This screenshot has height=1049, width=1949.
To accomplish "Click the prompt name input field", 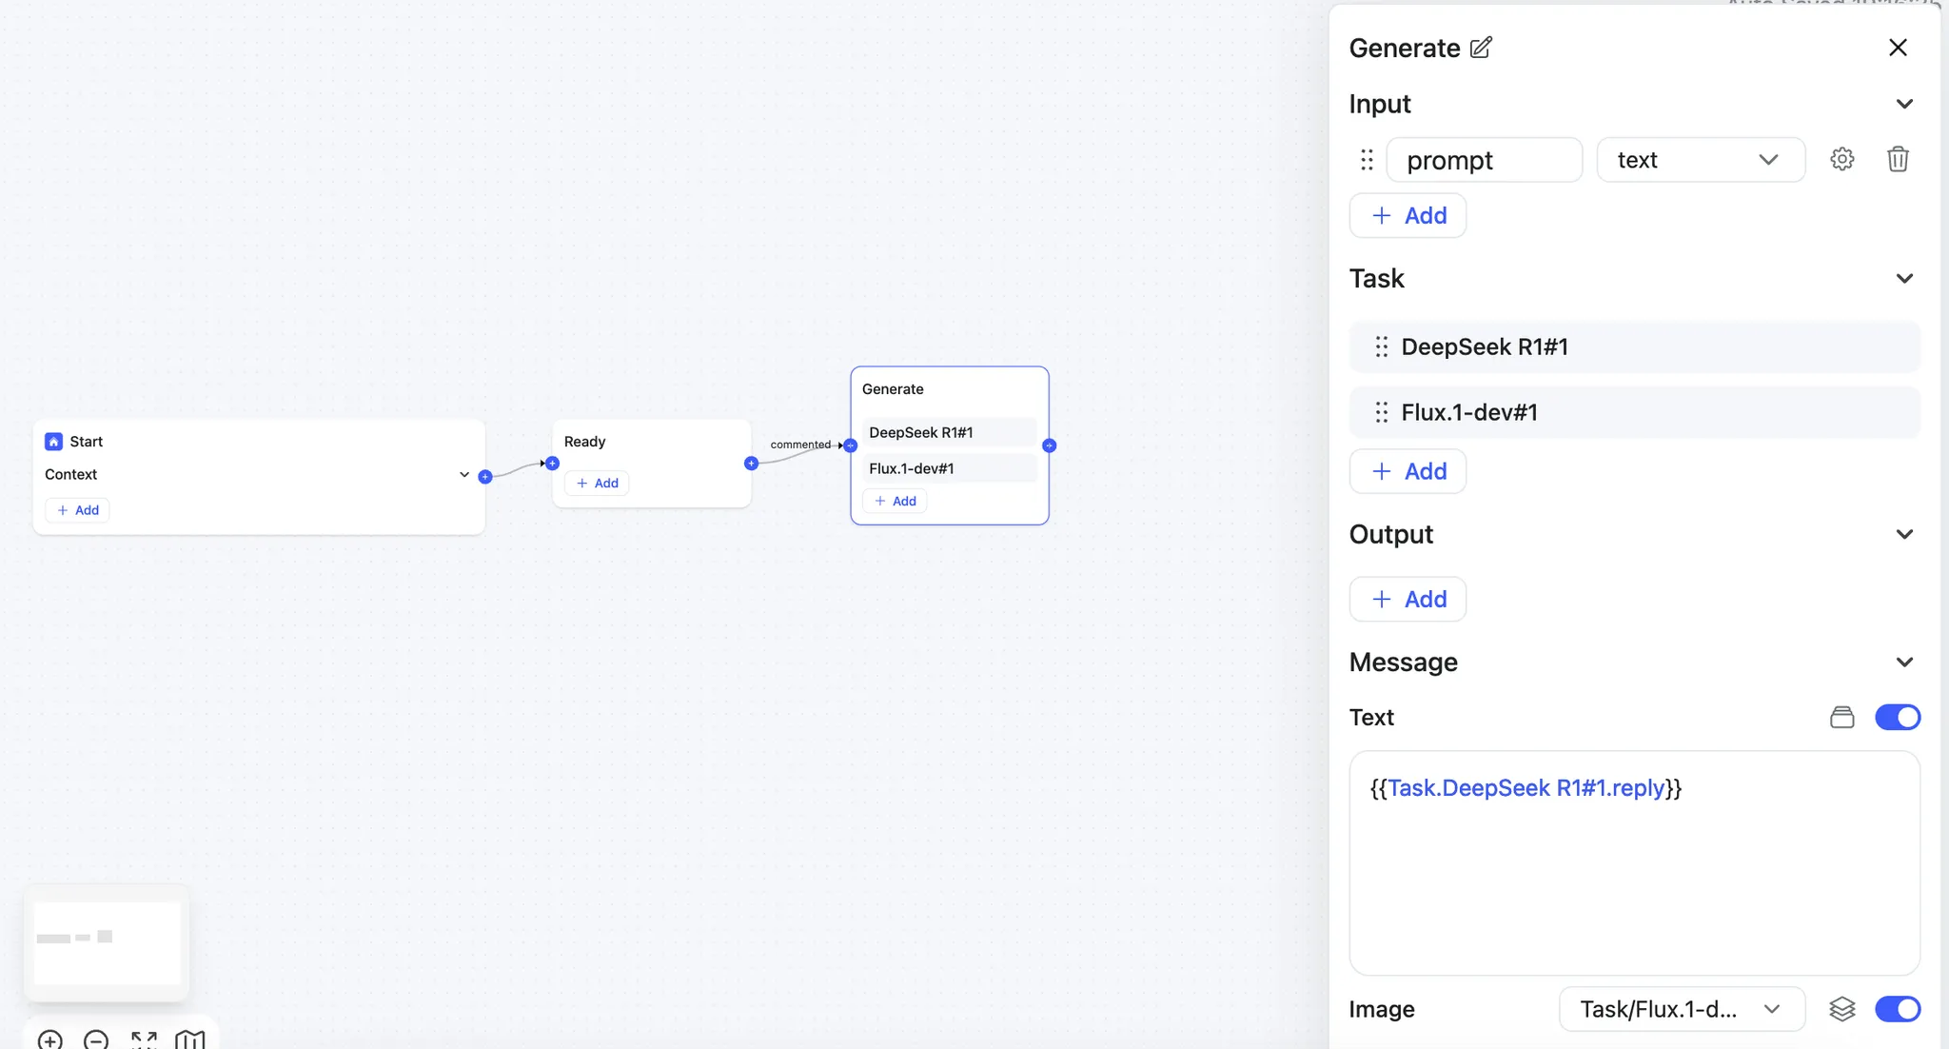I will pos(1483,160).
